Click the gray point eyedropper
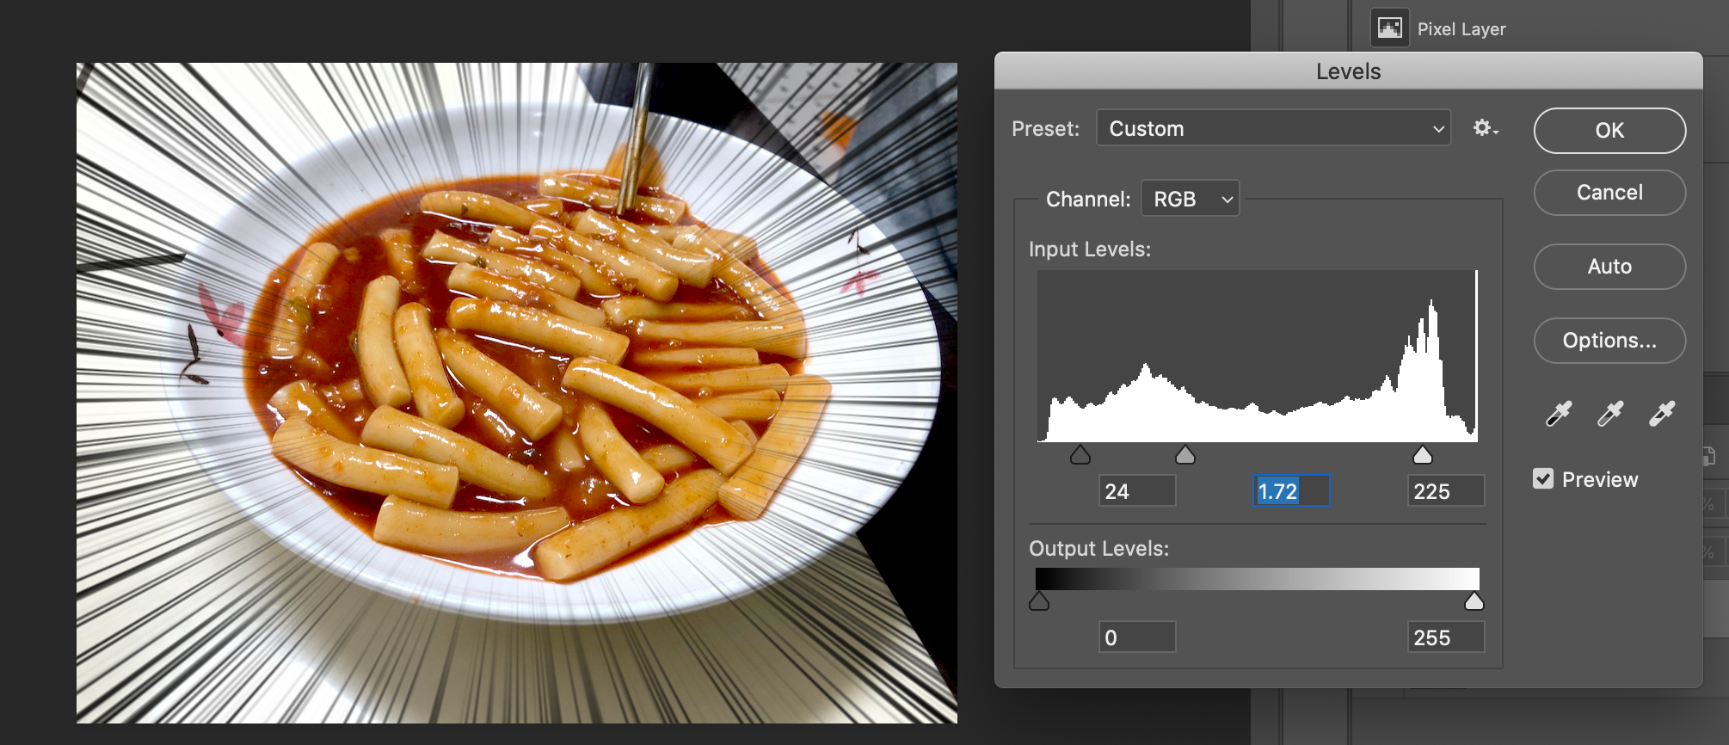This screenshot has width=1729, height=745. 1610,414
